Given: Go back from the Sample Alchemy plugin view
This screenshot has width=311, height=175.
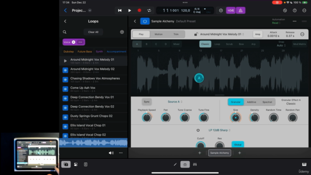Looking at the screenshot, I should [x=135, y=21].
